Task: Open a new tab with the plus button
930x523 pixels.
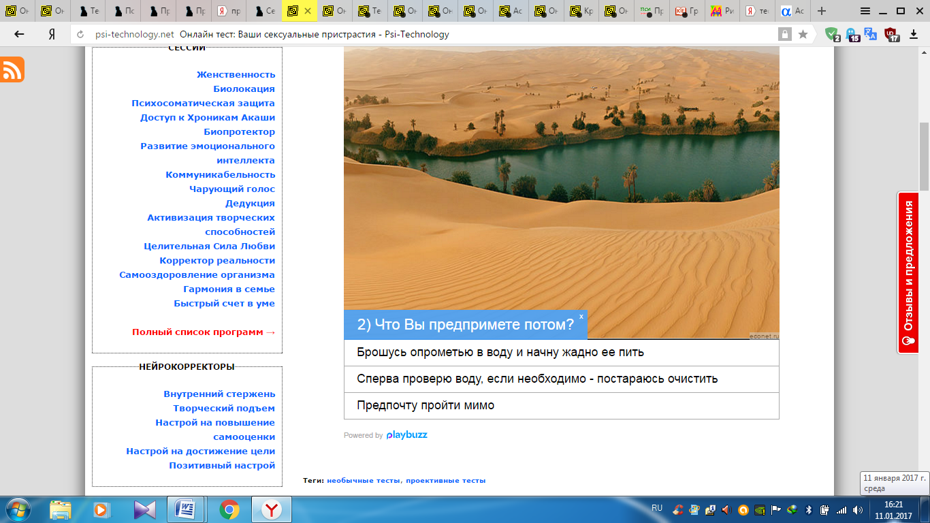Action: click(x=822, y=11)
